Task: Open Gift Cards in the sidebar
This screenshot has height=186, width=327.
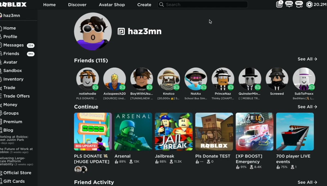Action: click(13, 181)
